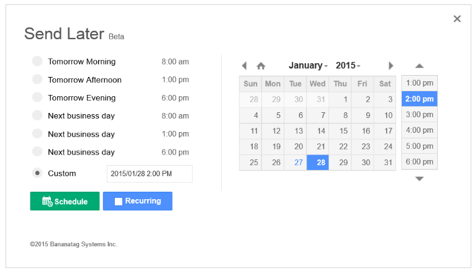The image size is (475, 273).
Task: Pick January 12 in calendar
Action: [x=273, y=131]
